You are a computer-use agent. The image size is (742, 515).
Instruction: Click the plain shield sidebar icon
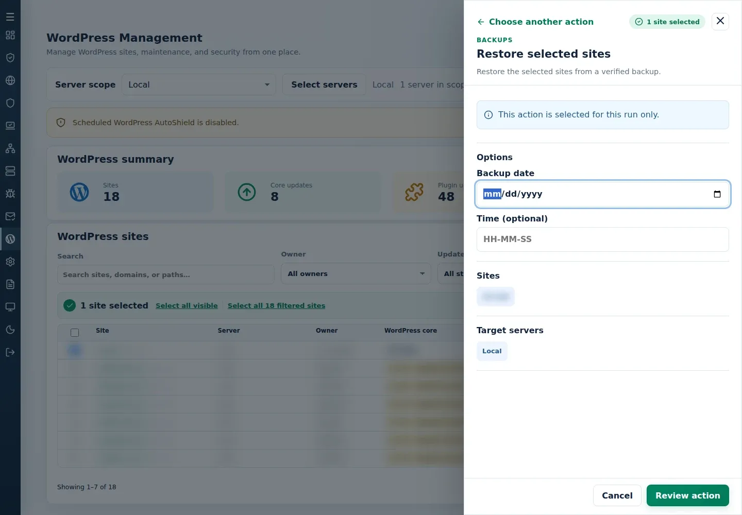[10, 103]
